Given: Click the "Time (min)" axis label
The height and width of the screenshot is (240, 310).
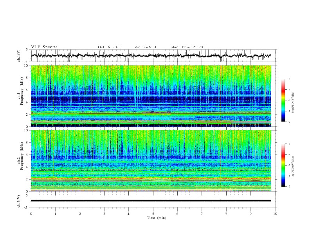Looking at the screenshot, I should 157,218.
